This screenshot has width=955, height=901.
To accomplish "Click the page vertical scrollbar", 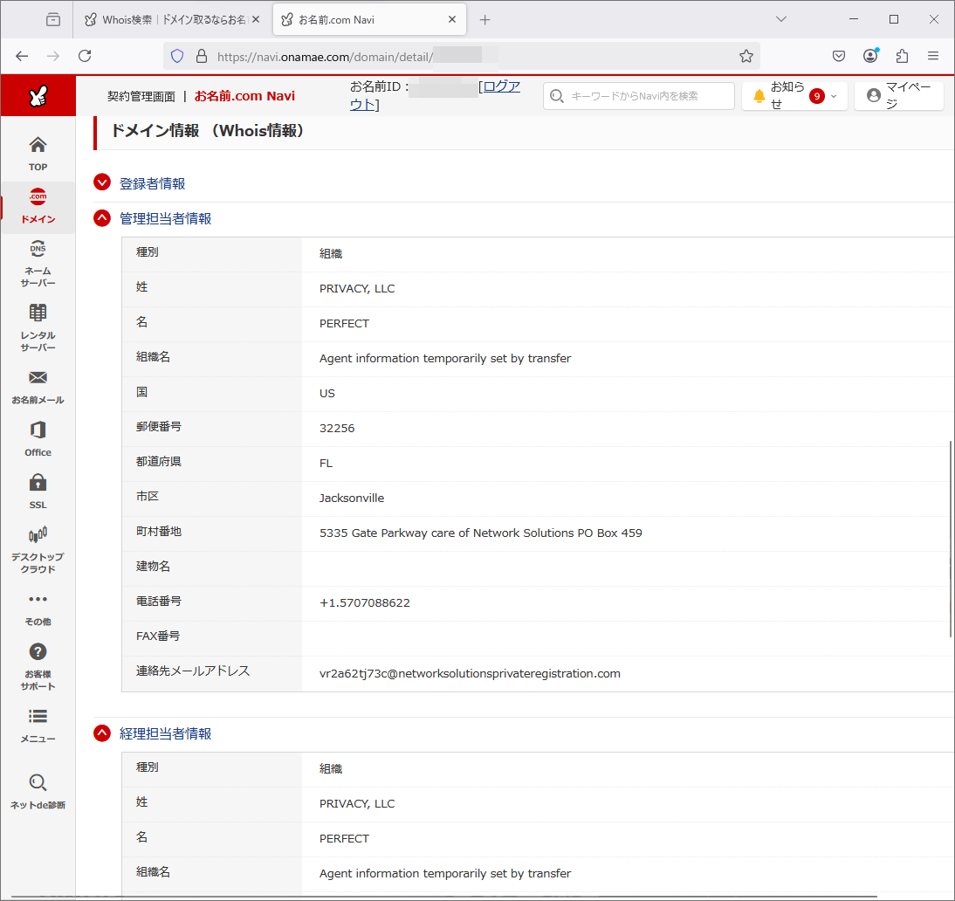I will (951, 540).
